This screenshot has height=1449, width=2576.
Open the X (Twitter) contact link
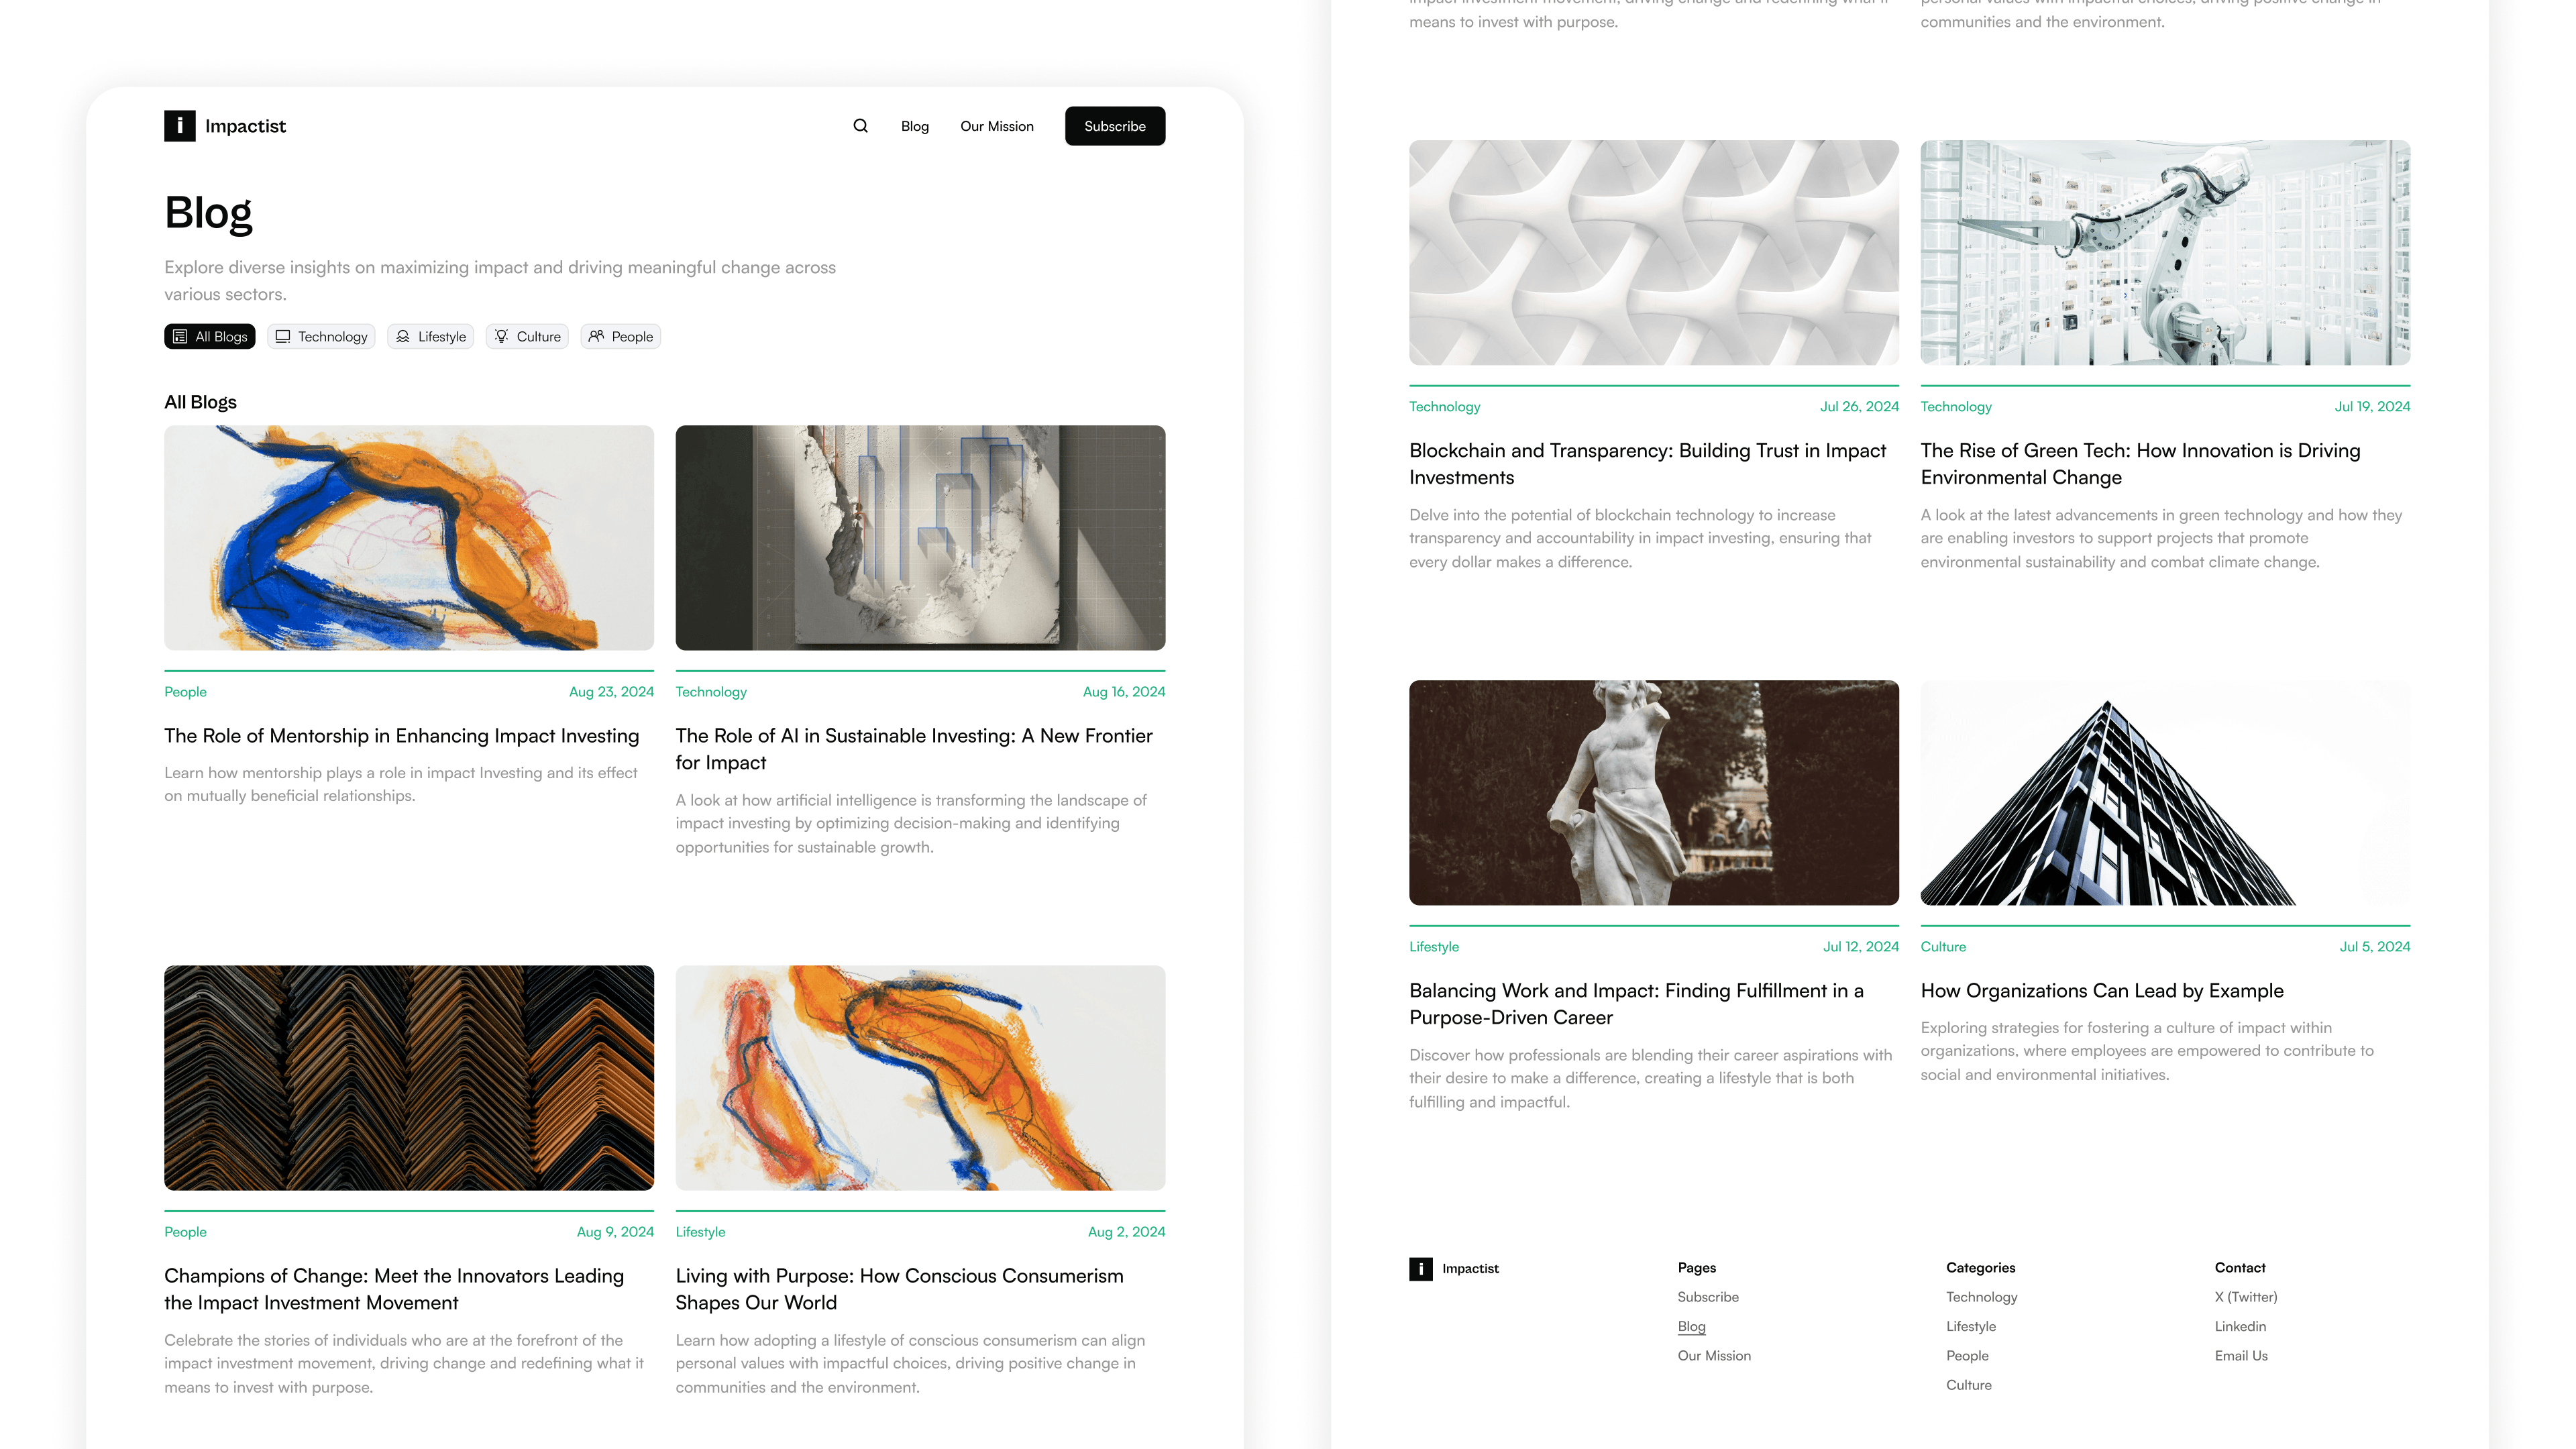click(x=2246, y=1297)
